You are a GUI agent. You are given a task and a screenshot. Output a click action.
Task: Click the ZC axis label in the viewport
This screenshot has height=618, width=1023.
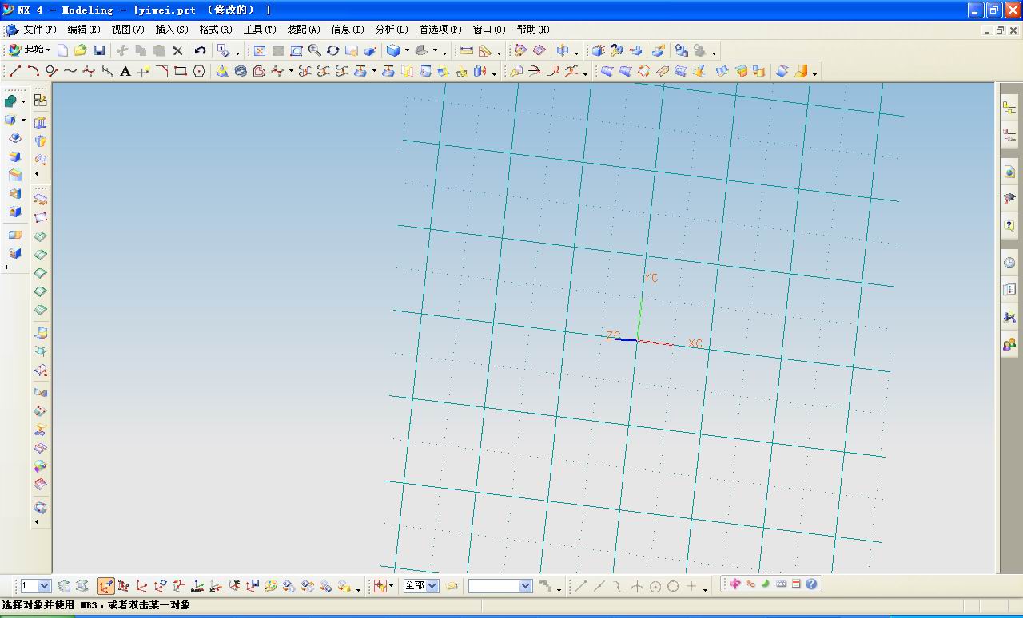point(613,335)
